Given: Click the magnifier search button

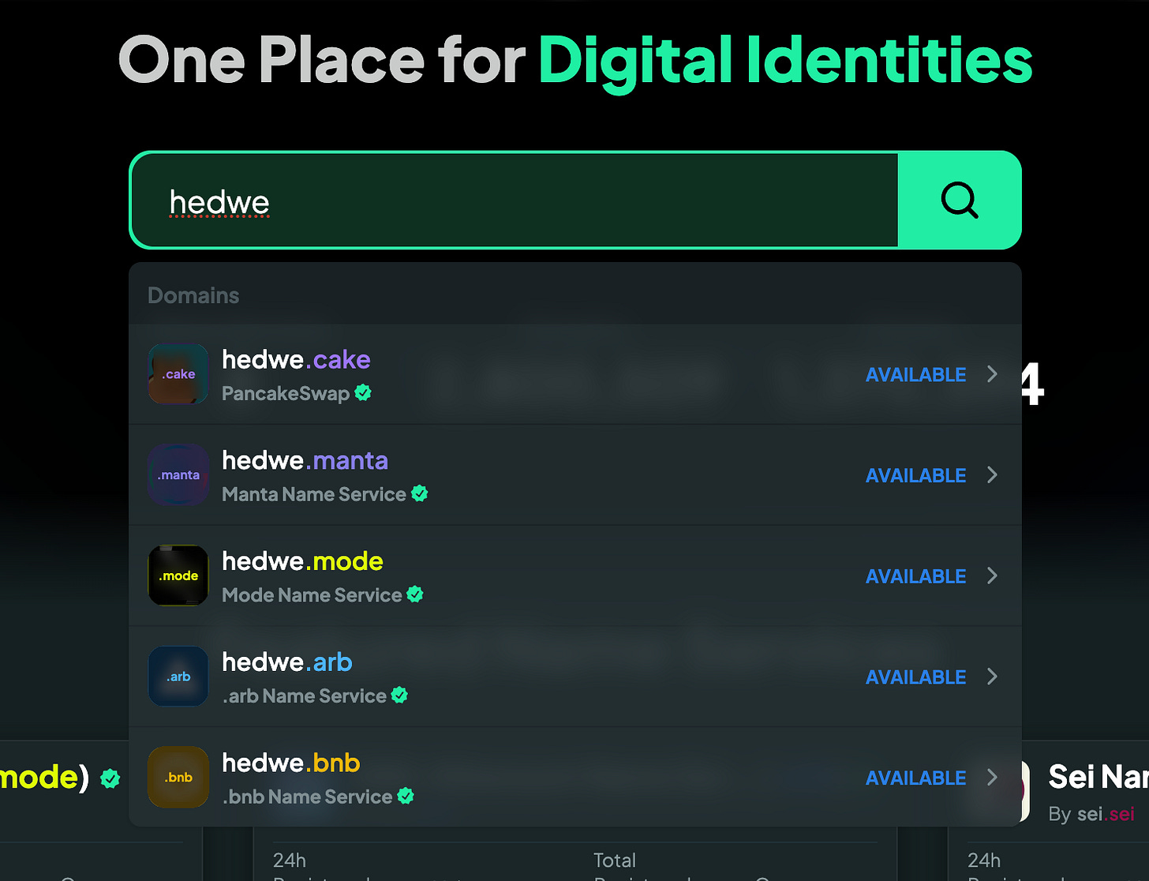Looking at the screenshot, I should click(x=960, y=201).
